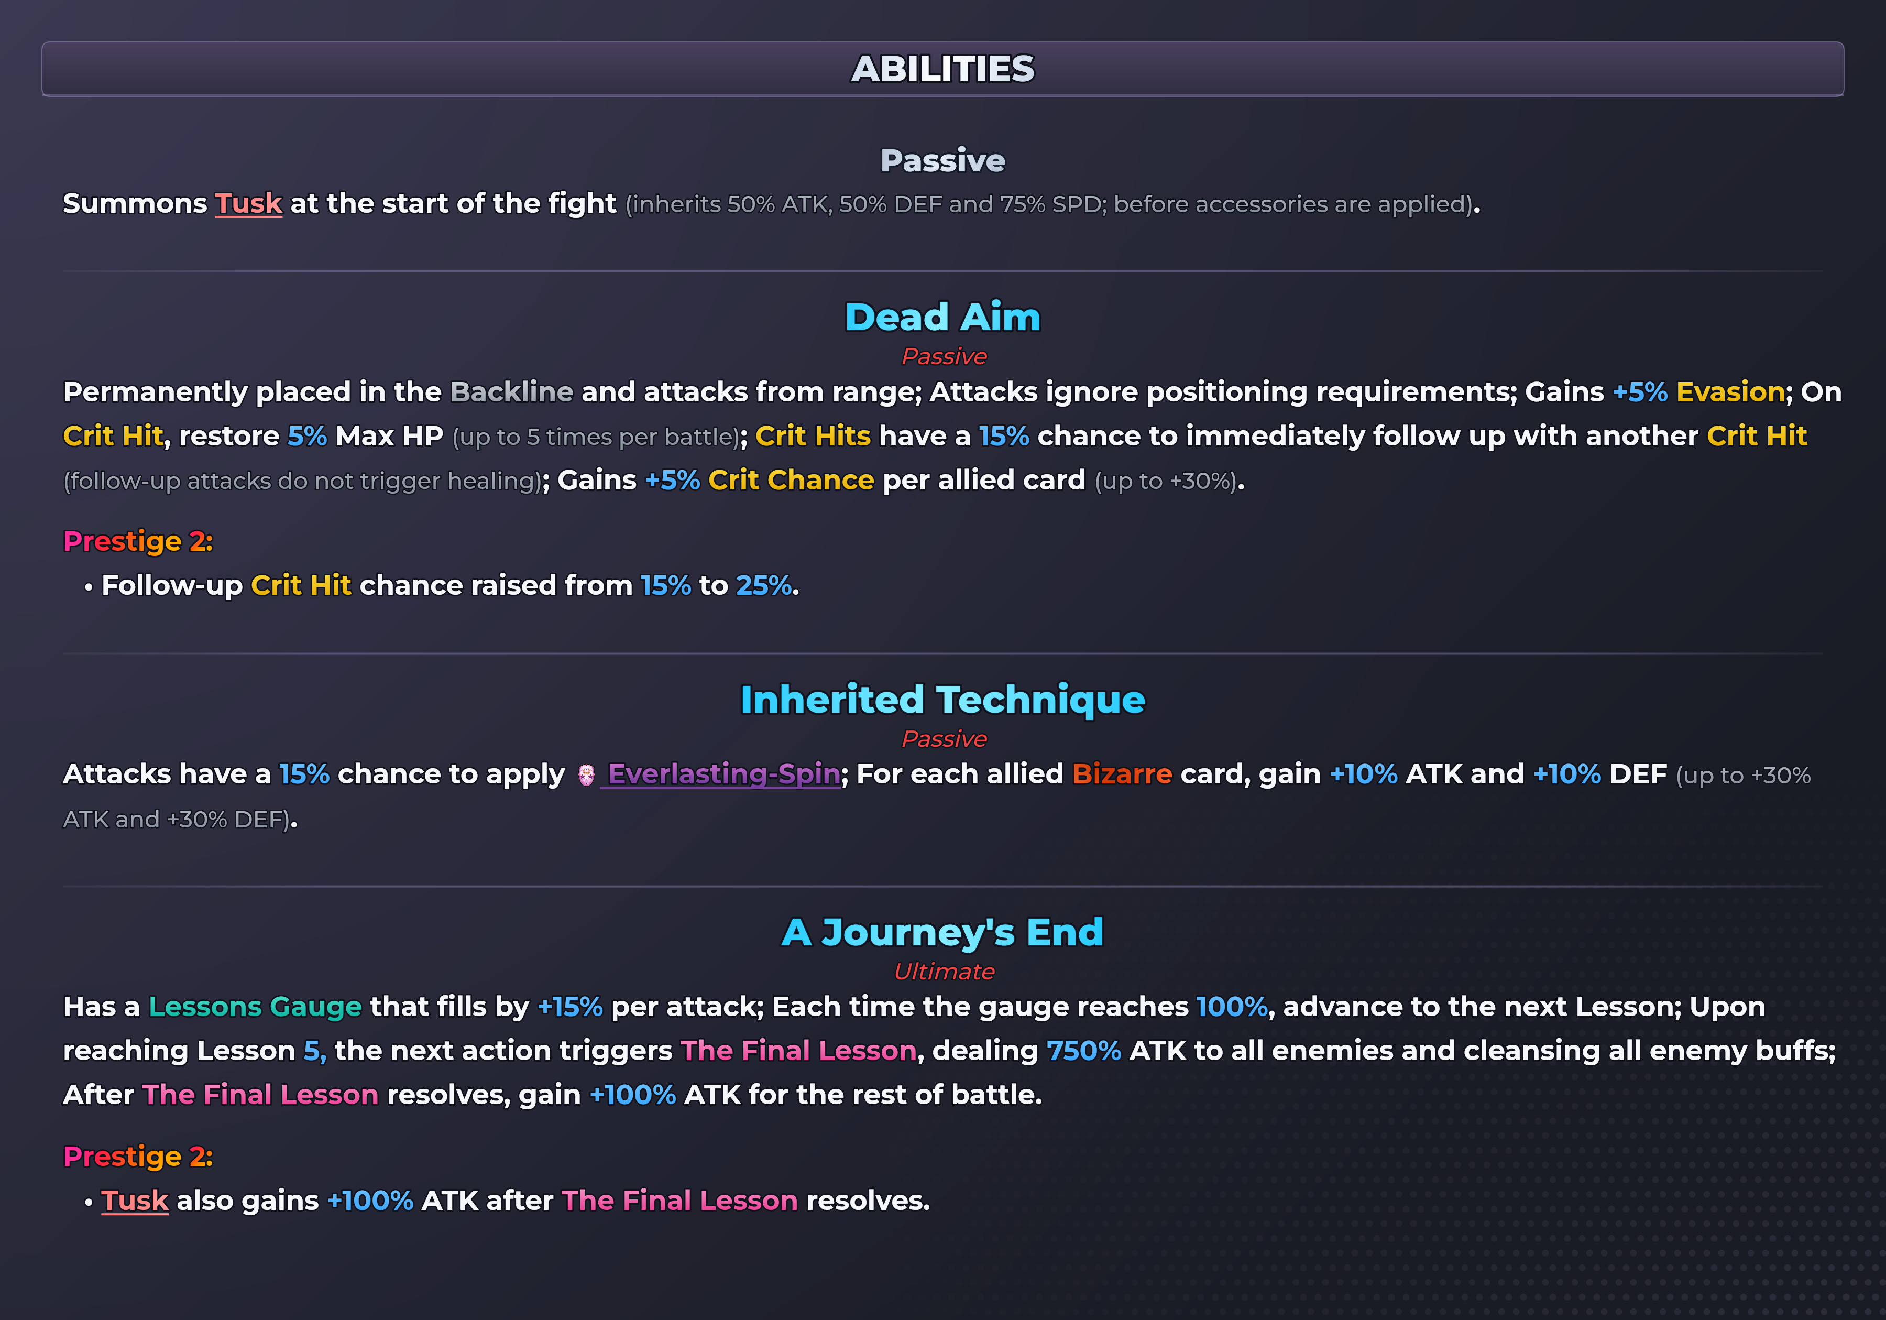Click the 'Max HP' text in Dead Aim
The height and width of the screenshot is (1320, 1886).
(x=389, y=436)
